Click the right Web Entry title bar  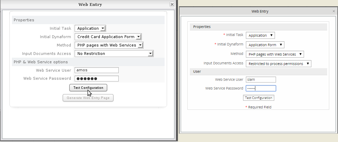(259, 11)
